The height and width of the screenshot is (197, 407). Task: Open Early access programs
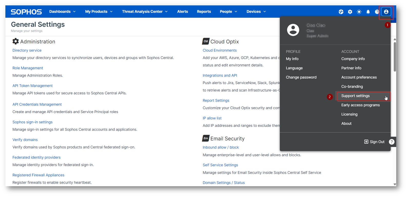click(360, 105)
